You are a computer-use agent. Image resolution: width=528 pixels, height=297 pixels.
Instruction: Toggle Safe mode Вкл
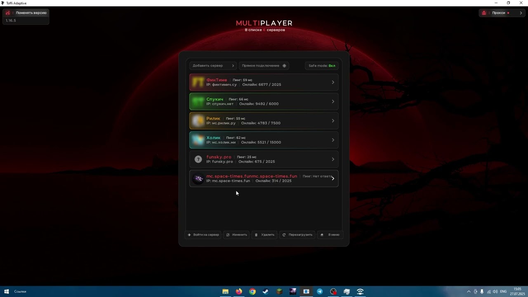(322, 66)
